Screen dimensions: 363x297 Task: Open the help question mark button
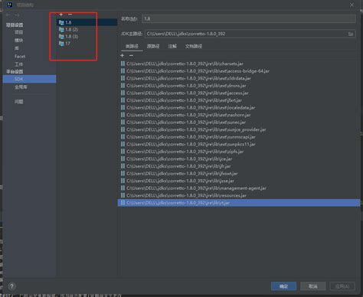[x=11, y=286]
